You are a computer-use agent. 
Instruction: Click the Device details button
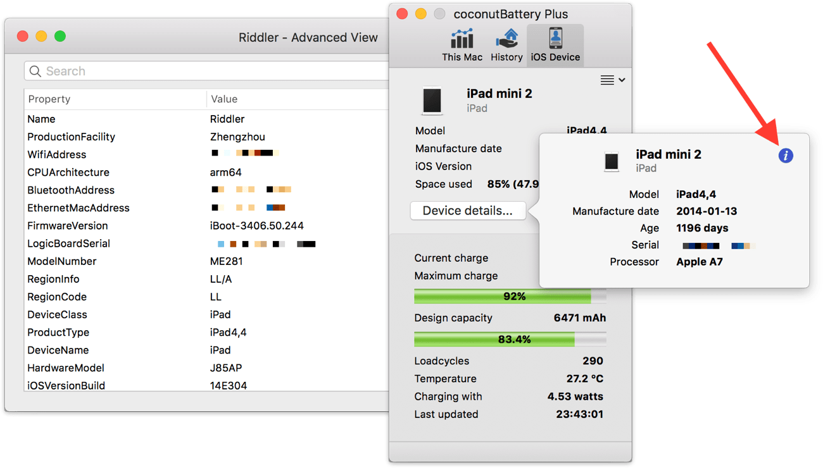point(468,211)
